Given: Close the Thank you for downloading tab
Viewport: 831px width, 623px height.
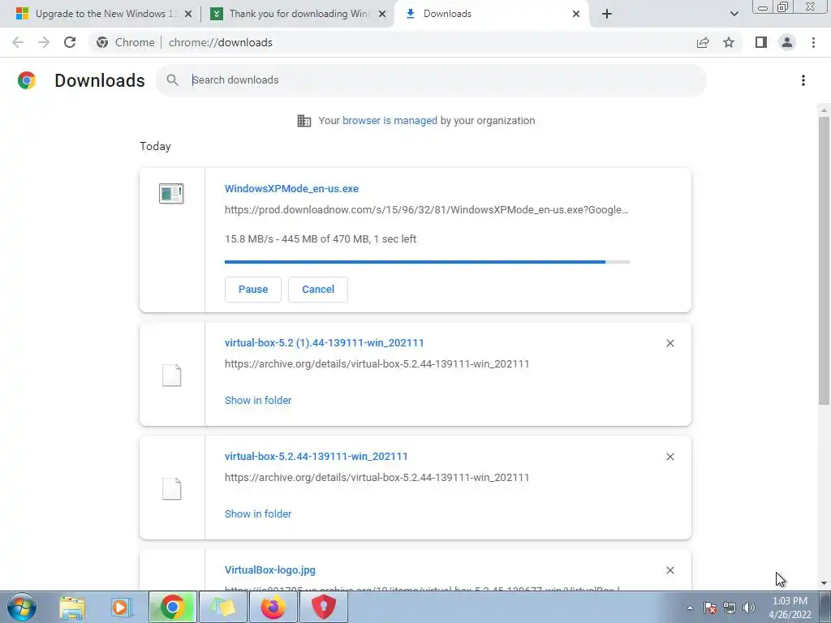Looking at the screenshot, I should (382, 14).
